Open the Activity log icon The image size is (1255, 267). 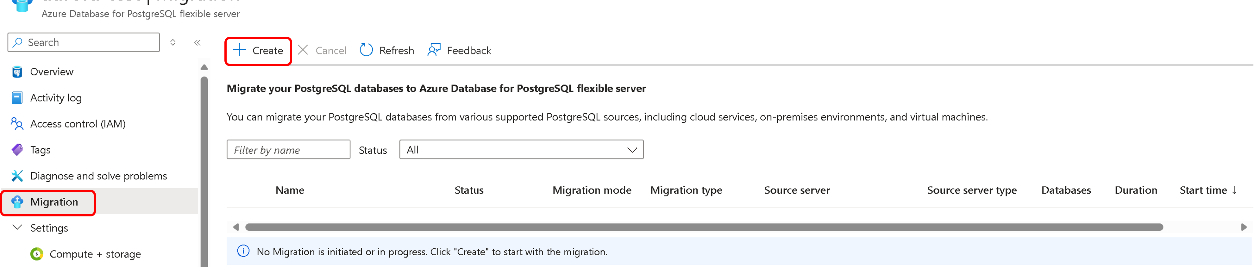17,98
